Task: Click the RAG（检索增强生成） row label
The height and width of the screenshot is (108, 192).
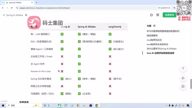Action: pyautogui.click(x=41, y=41)
